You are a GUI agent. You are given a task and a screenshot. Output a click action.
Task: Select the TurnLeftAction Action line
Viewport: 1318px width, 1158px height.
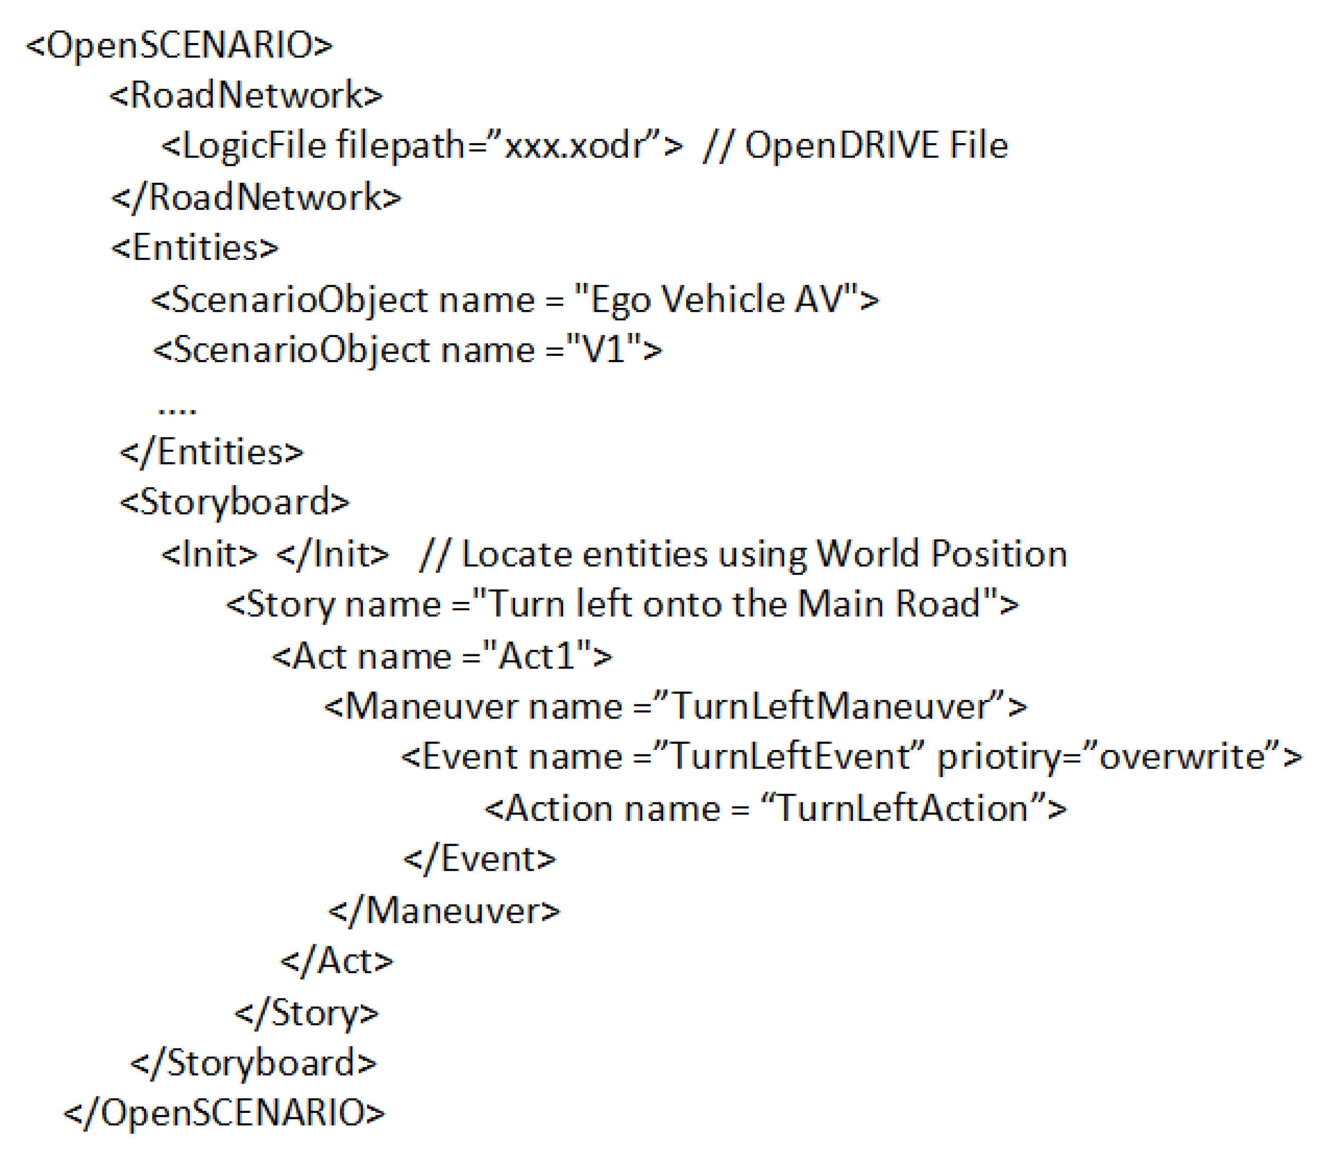click(x=775, y=808)
